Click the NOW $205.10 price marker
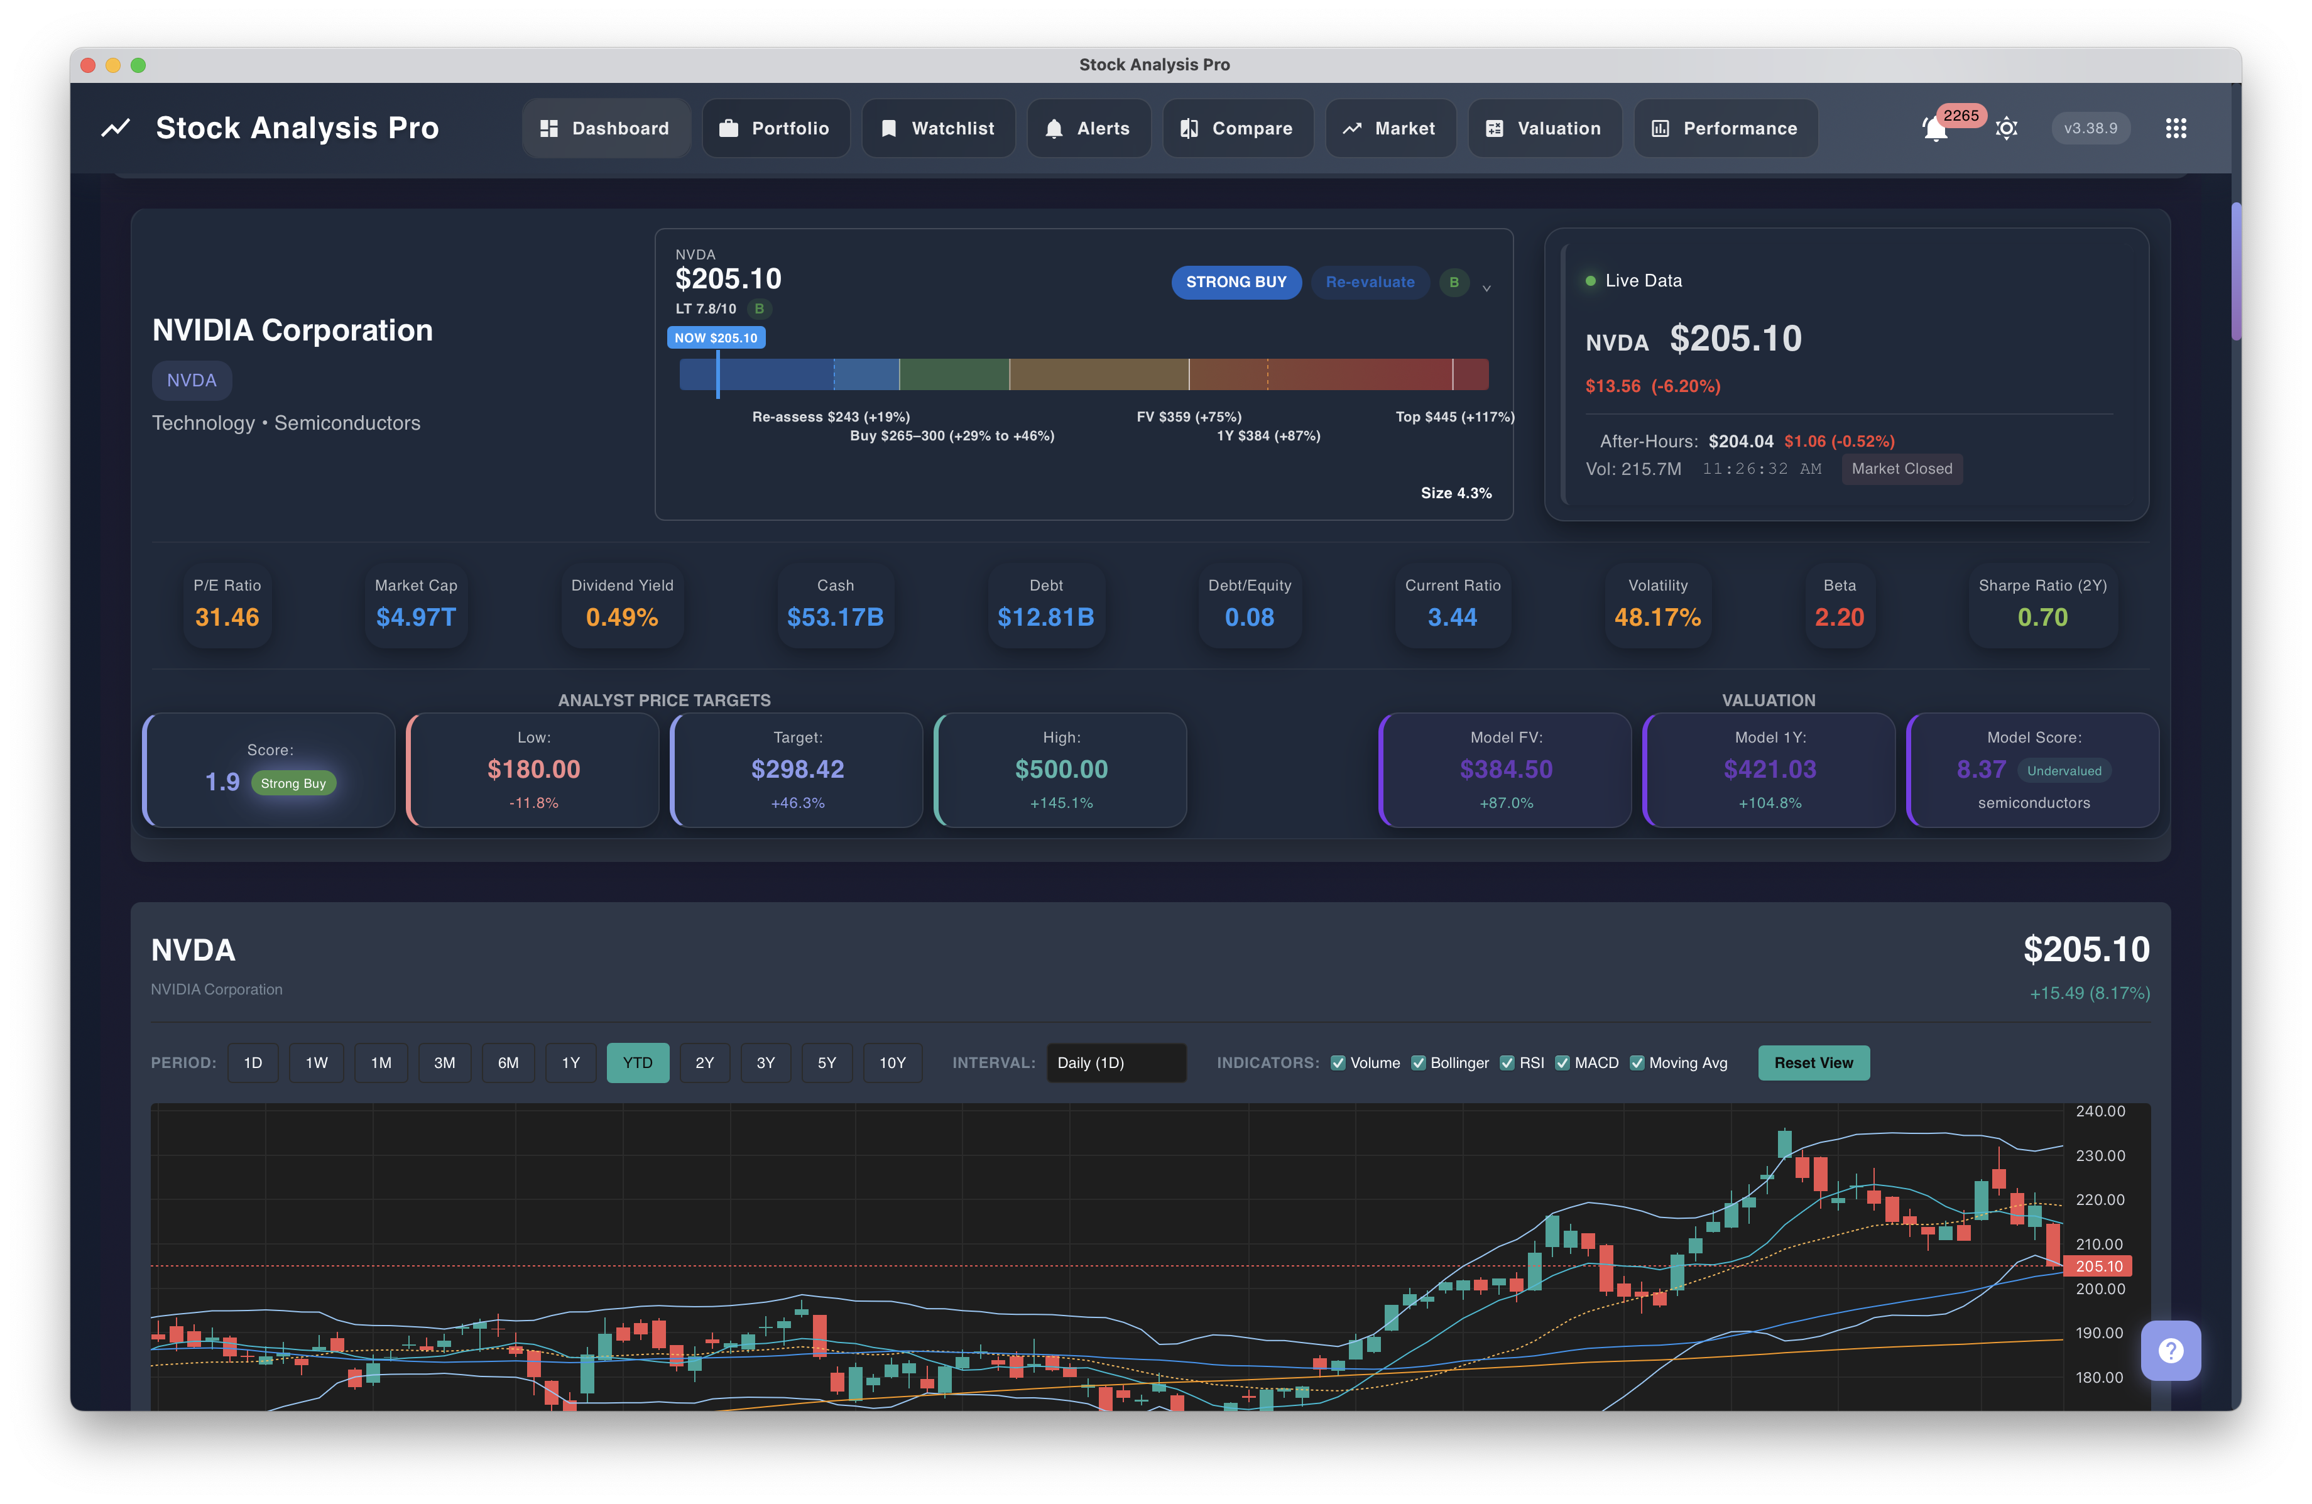Screen dimensions: 2312x1504 (716, 337)
